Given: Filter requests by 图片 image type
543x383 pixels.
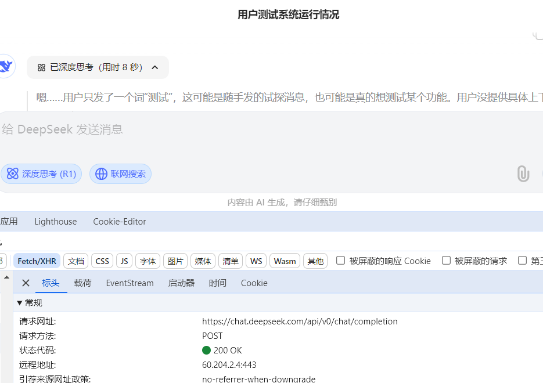Looking at the screenshot, I should click(175, 261).
